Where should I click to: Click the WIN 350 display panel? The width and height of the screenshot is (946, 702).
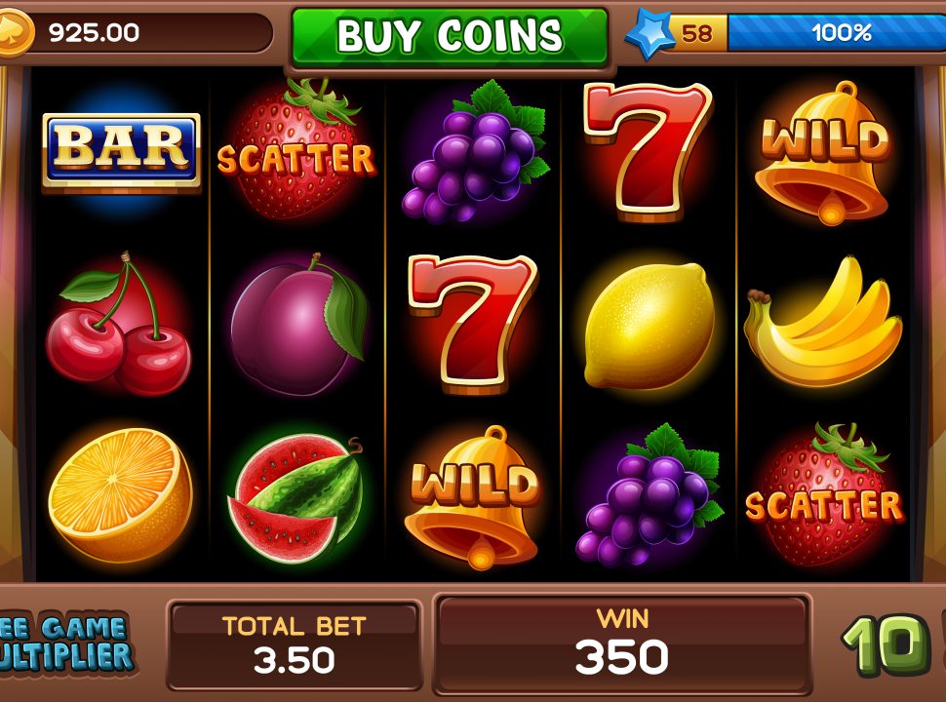click(x=622, y=643)
